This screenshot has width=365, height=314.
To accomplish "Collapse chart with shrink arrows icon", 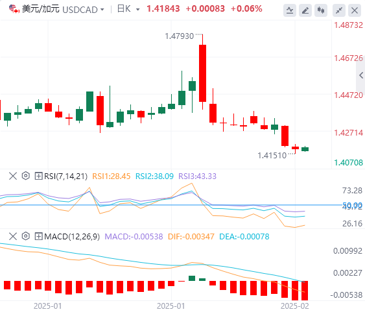I will pos(339,10).
